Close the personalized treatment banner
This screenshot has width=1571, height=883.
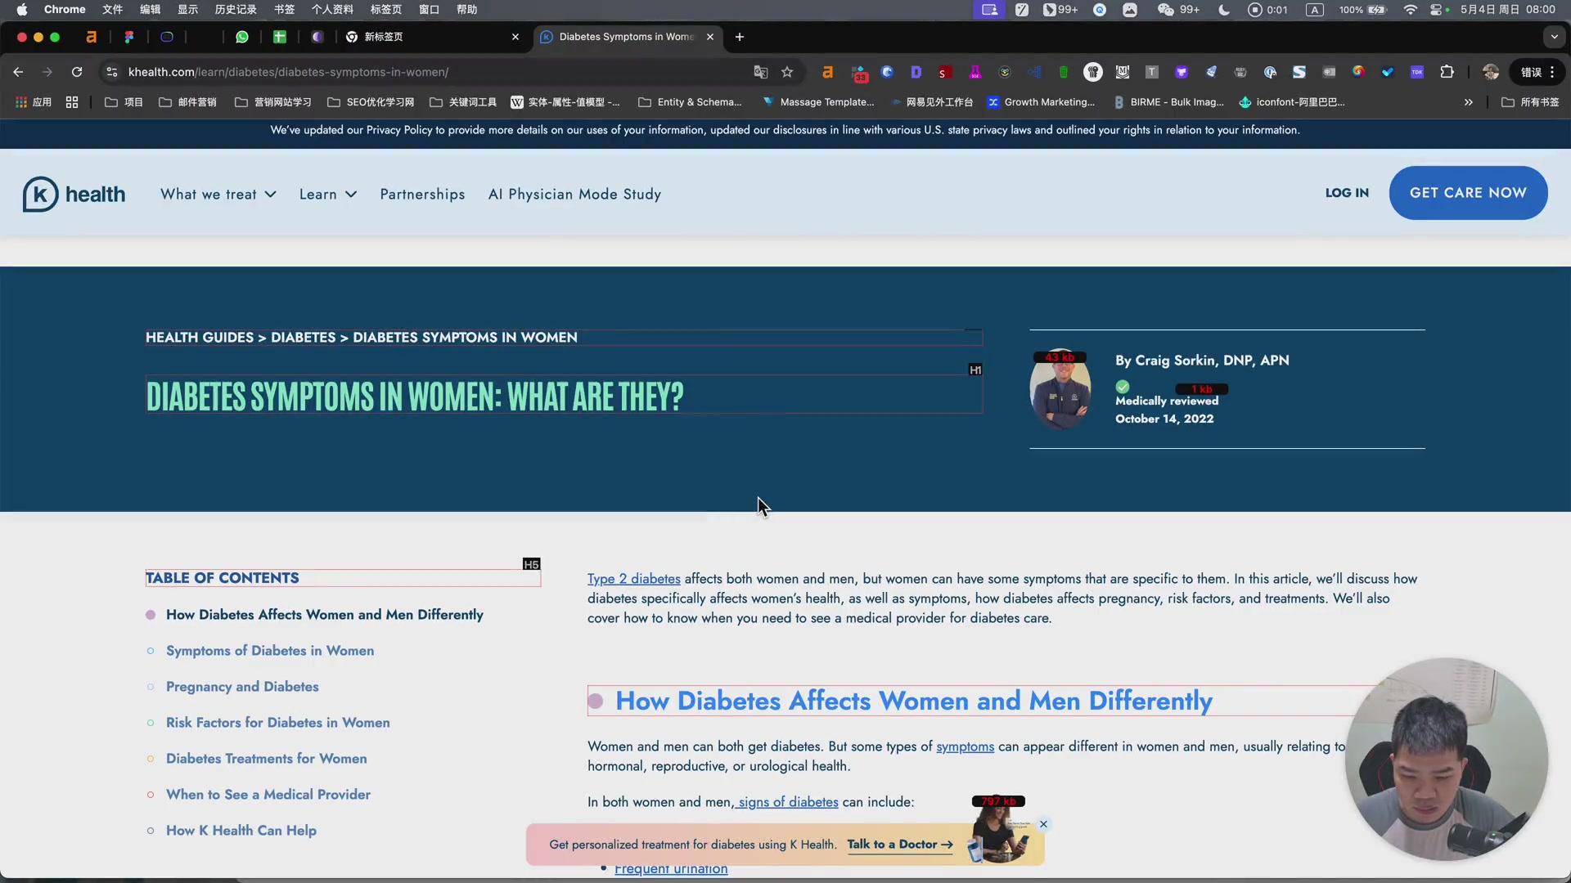[1043, 824]
